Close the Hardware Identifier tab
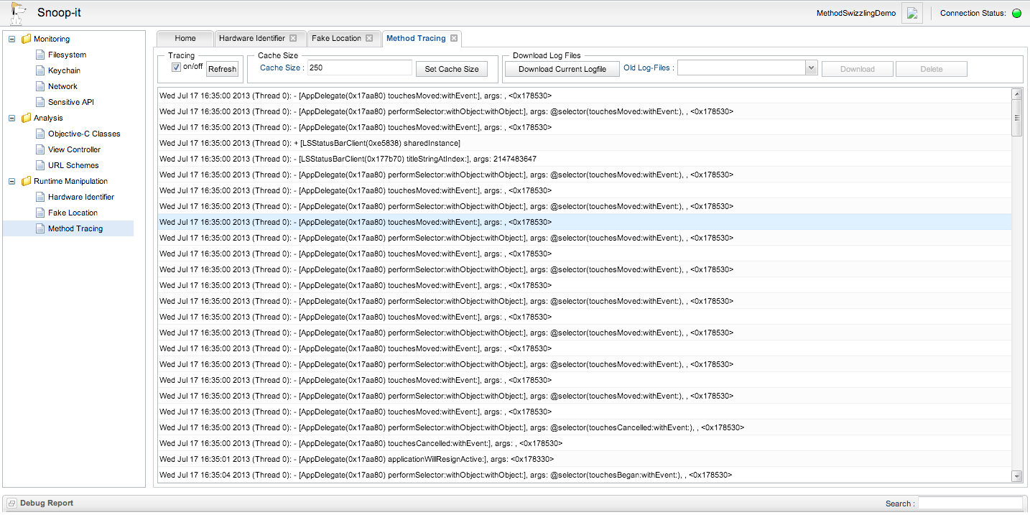The height and width of the screenshot is (515, 1030). (293, 38)
